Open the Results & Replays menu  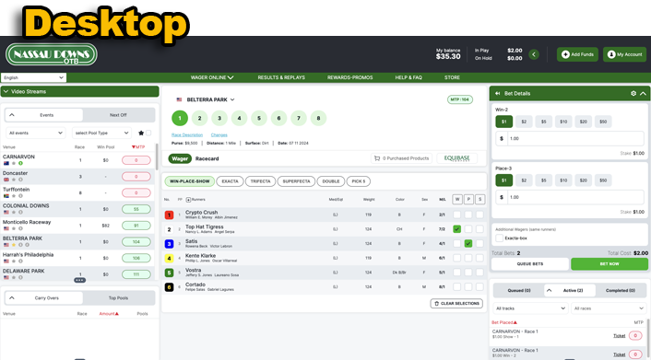[281, 77]
